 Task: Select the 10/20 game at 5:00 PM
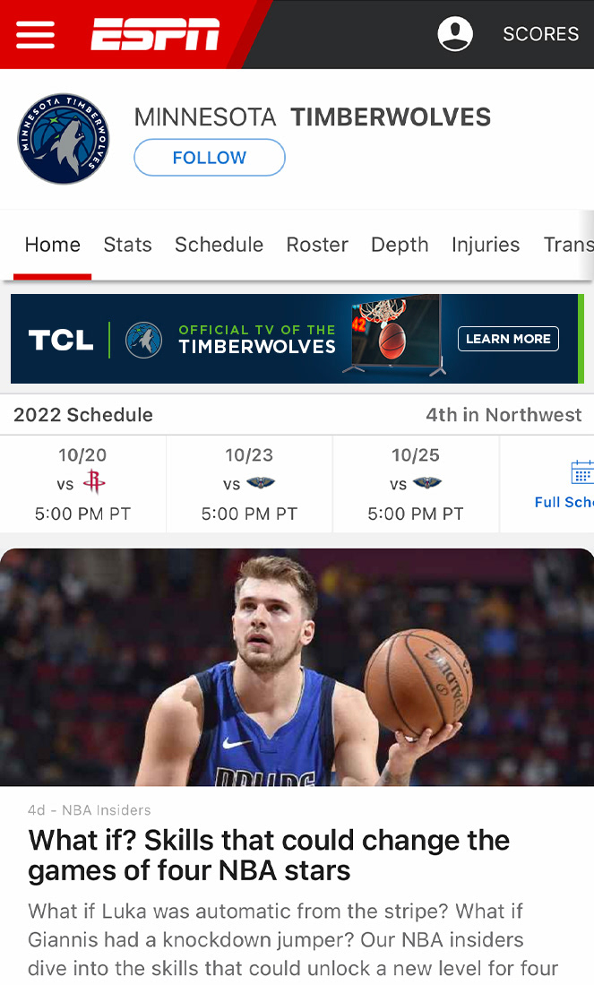(x=83, y=484)
